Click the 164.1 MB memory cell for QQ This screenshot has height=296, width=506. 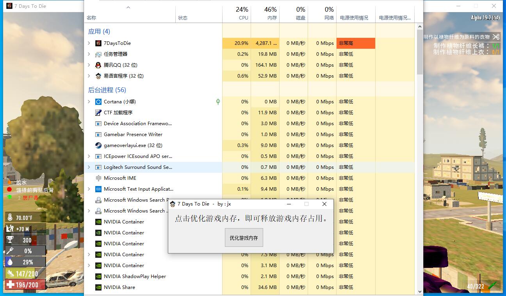265,65
